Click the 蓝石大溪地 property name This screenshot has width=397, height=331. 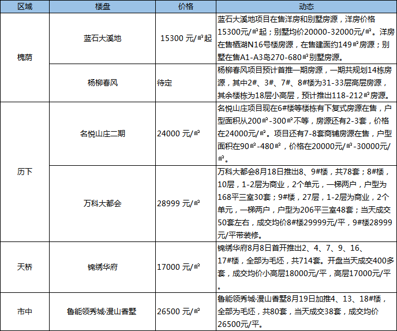click(x=102, y=38)
